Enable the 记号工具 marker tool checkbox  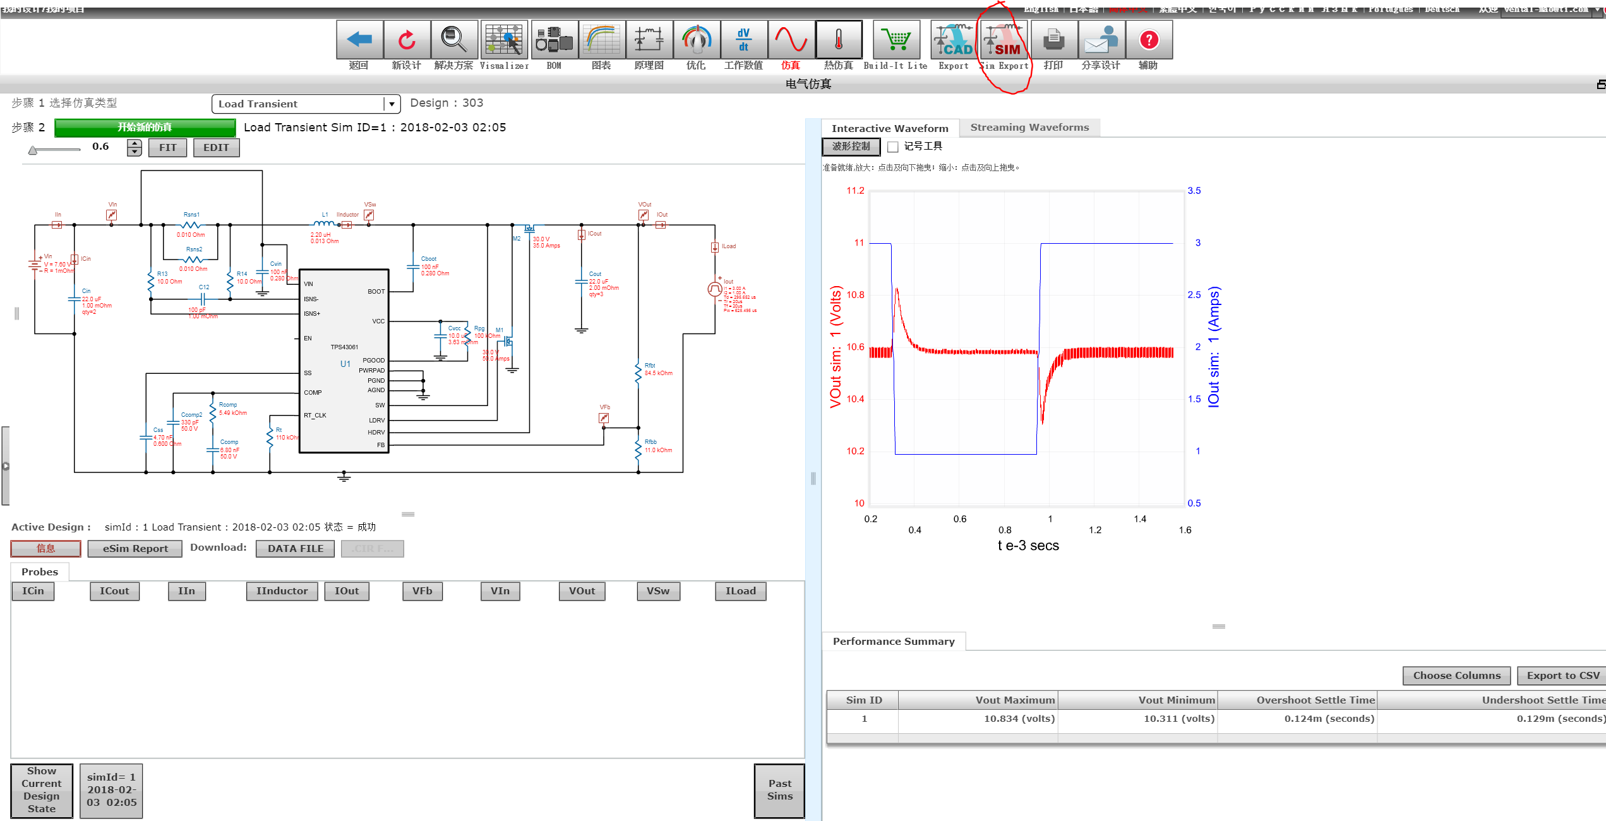[x=893, y=147]
